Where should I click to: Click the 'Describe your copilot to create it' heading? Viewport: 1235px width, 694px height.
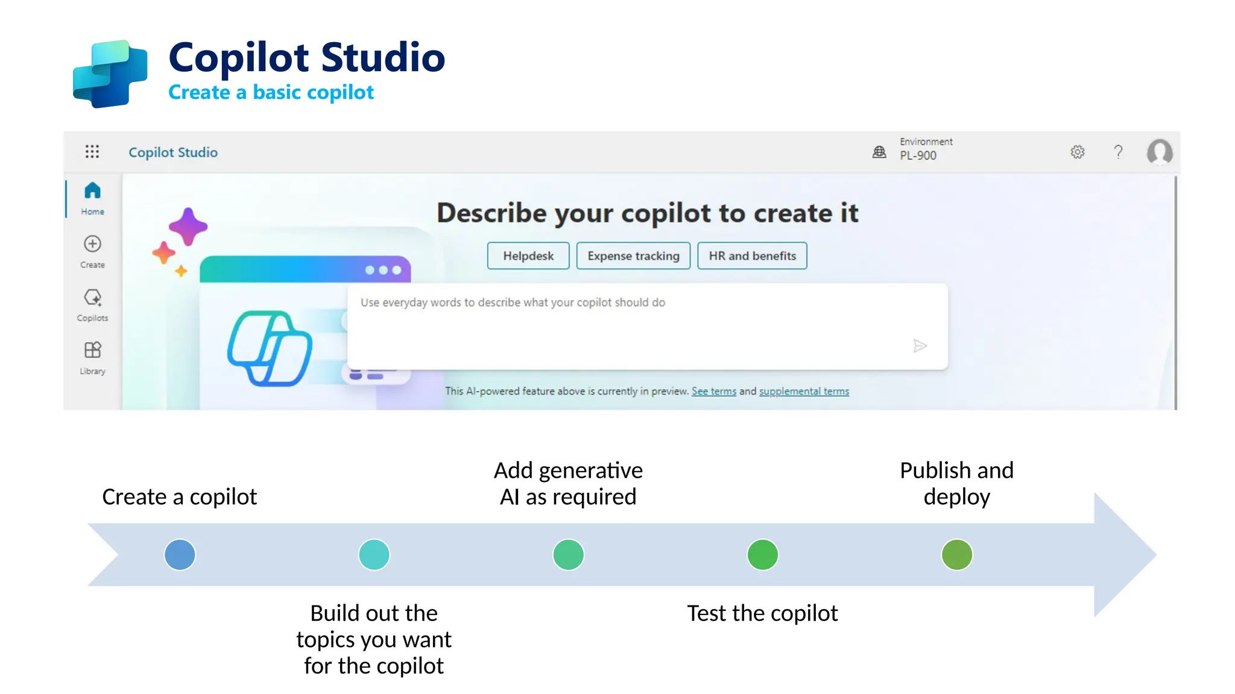(x=648, y=213)
